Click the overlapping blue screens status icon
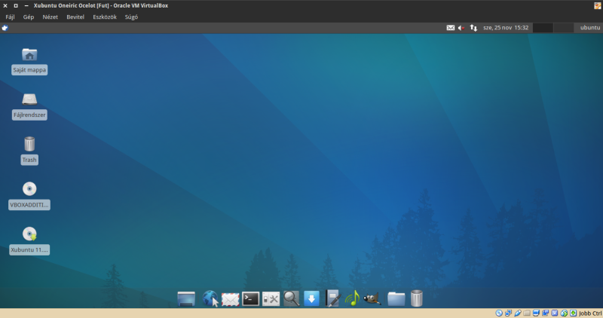This screenshot has height=318, width=603. (x=545, y=313)
